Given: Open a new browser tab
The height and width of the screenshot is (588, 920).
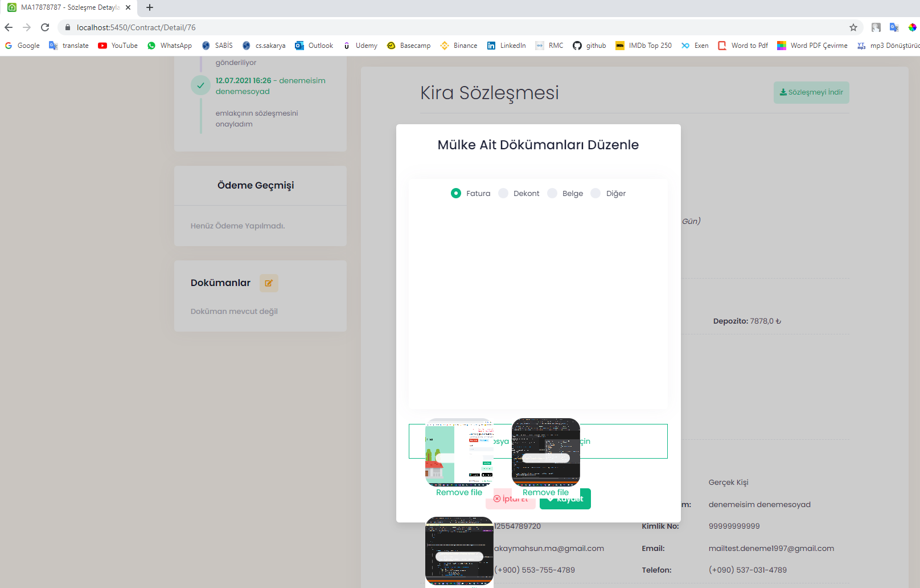Looking at the screenshot, I should [x=150, y=7].
